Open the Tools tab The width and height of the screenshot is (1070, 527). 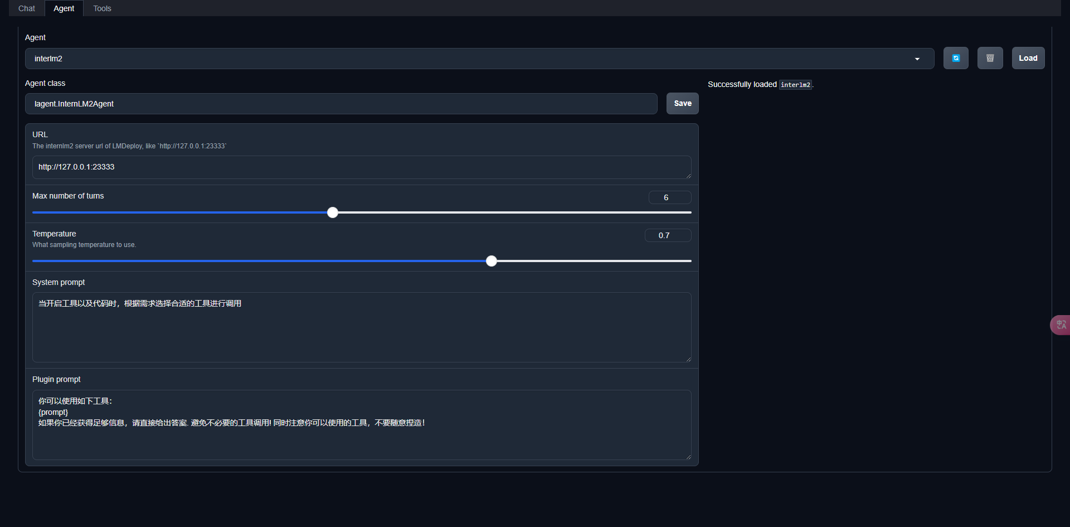(102, 8)
